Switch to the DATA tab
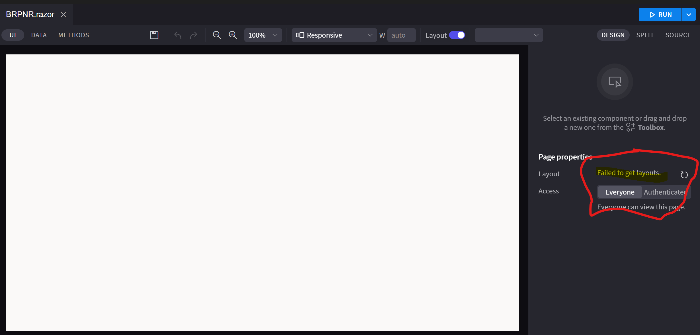The width and height of the screenshot is (700, 335). [x=39, y=35]
